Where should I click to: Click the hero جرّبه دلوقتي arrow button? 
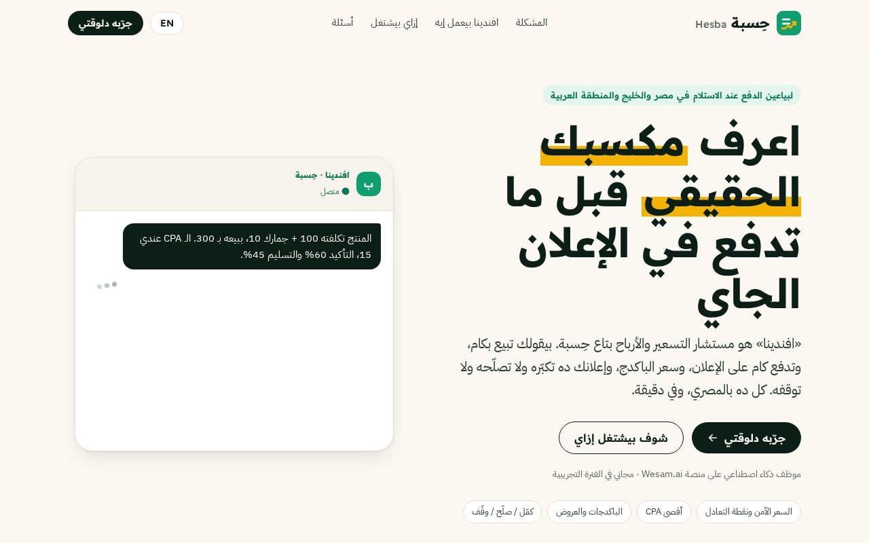click(x=746, y=438)
